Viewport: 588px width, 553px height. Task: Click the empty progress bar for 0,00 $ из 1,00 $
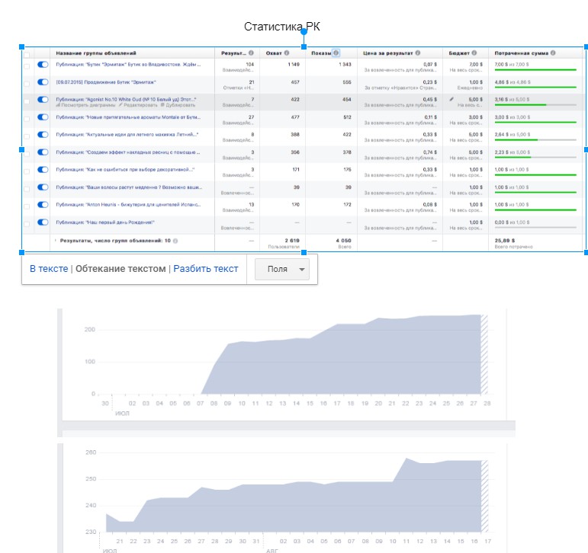coord(535,228)
